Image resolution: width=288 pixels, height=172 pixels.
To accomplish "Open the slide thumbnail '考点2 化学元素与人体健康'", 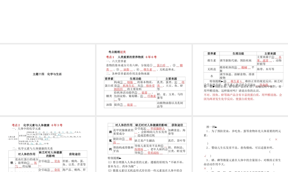I will click(48, 144).
